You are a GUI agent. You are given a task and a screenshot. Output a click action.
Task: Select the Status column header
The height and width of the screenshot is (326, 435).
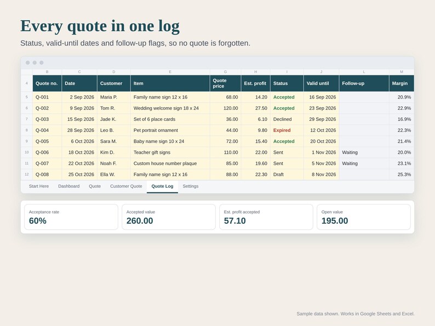click(287, 83)
